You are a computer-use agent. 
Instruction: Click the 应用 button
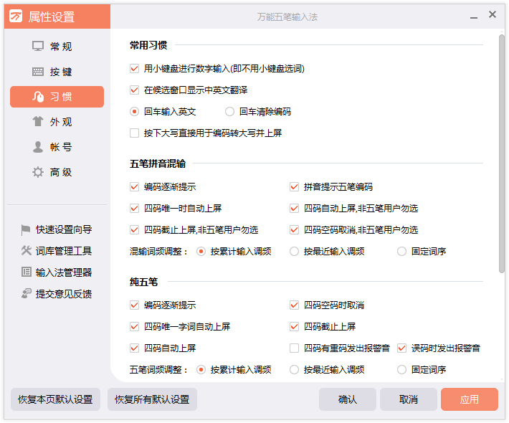pos(469,399)
